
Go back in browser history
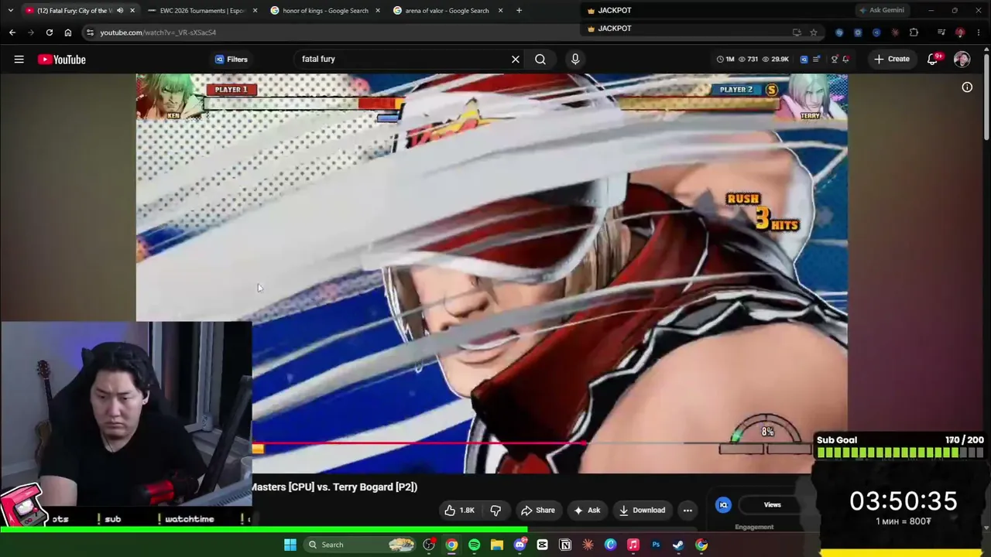(x=12, y=32)
